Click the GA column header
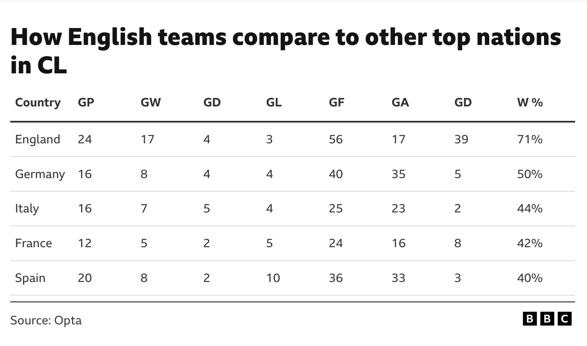This screenshot has height=346, width=587. coord(400,103)
